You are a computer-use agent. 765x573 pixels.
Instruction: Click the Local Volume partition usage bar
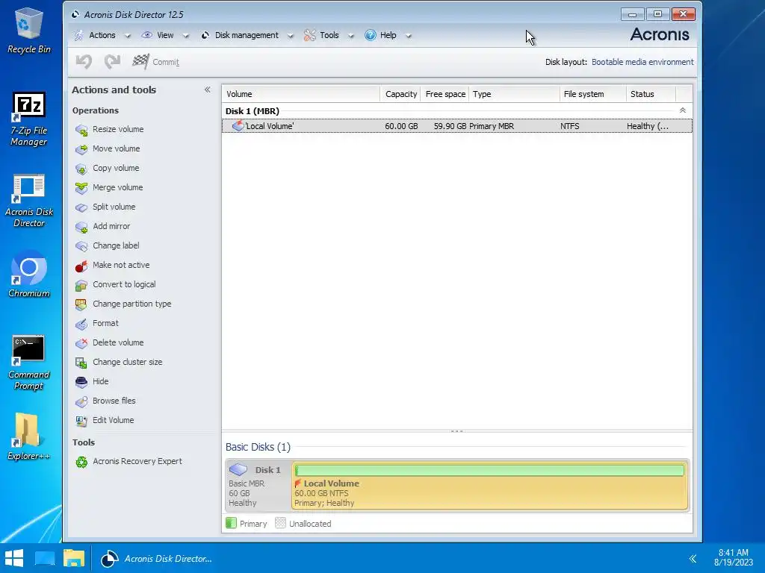pyautogui.click(x=489, y=470)
